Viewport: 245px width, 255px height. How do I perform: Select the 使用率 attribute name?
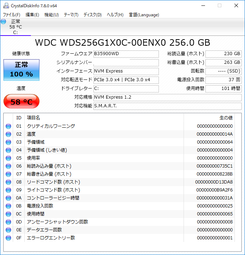point(33,158)
